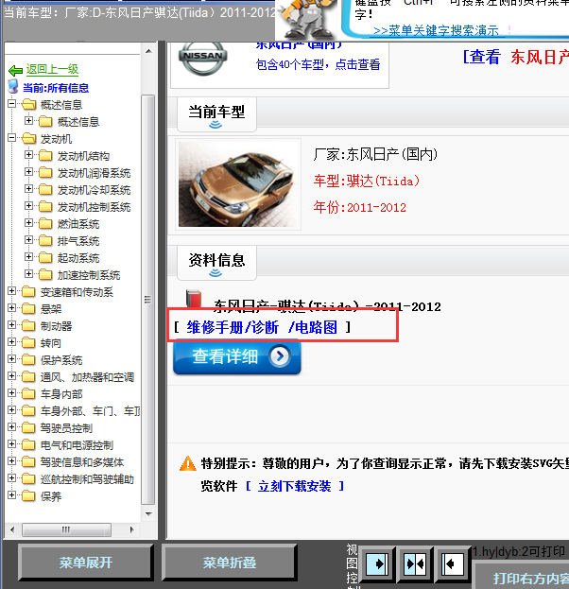
Task: Click the 车型:骐达(Tiida) text
Action: click(367, 181)
